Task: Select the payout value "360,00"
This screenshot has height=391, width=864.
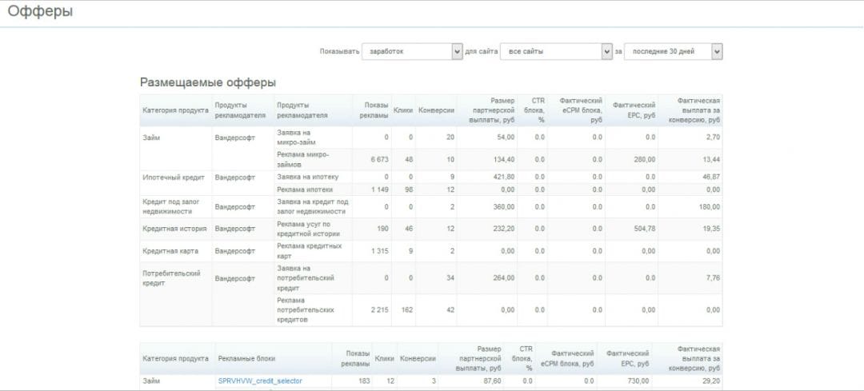Action: (504, 206)
